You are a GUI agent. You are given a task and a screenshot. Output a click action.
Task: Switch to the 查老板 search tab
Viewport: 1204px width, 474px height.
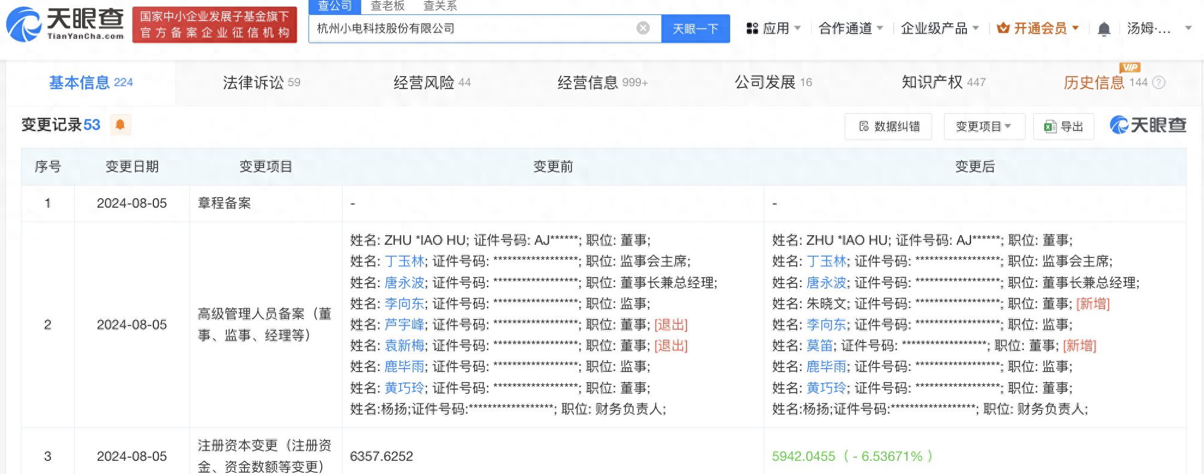(x=388, y=6)
